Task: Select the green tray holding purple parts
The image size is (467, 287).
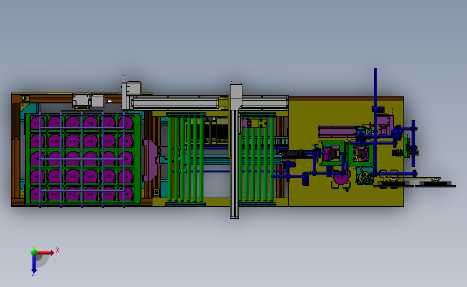Action: point(83,159)
